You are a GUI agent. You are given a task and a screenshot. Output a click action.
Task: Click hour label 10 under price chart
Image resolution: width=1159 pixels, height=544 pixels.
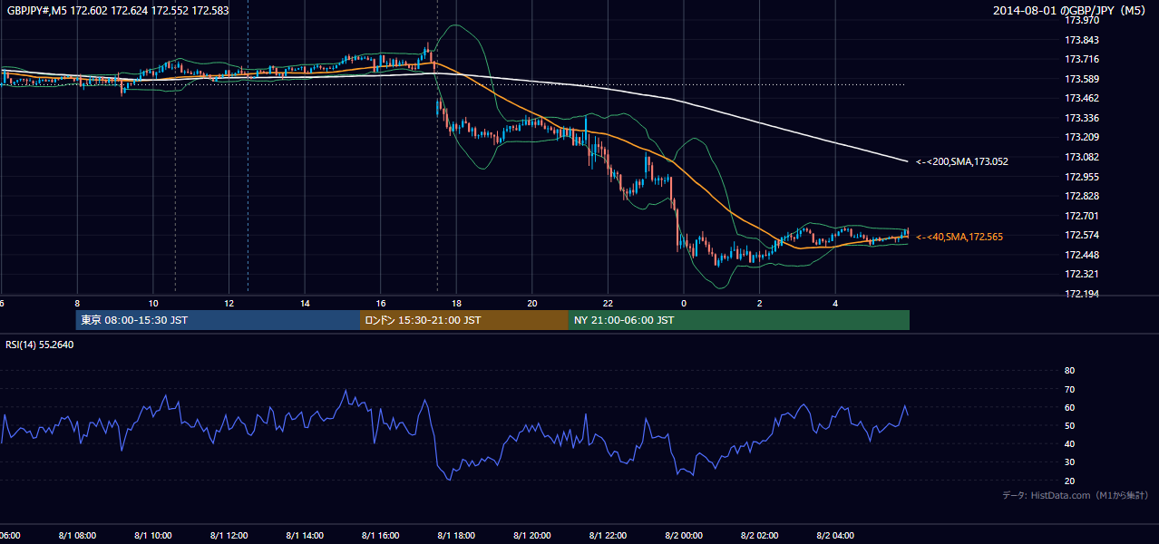(153, 304)
